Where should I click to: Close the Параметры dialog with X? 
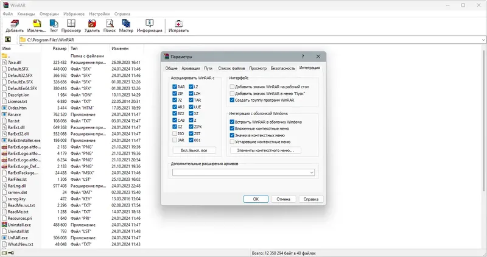(318, 57)
